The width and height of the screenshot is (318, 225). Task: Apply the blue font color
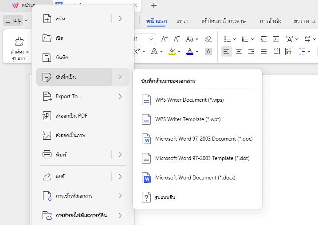coord(190,51)
